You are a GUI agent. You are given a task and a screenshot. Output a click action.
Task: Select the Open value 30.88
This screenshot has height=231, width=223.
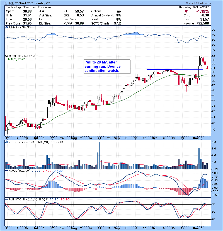[27, 11]
